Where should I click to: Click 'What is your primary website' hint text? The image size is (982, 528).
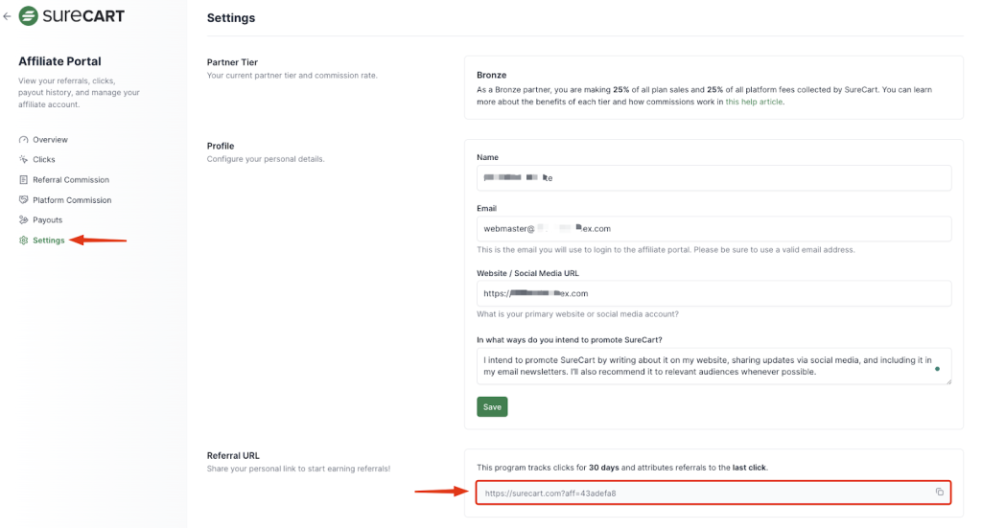577,314
